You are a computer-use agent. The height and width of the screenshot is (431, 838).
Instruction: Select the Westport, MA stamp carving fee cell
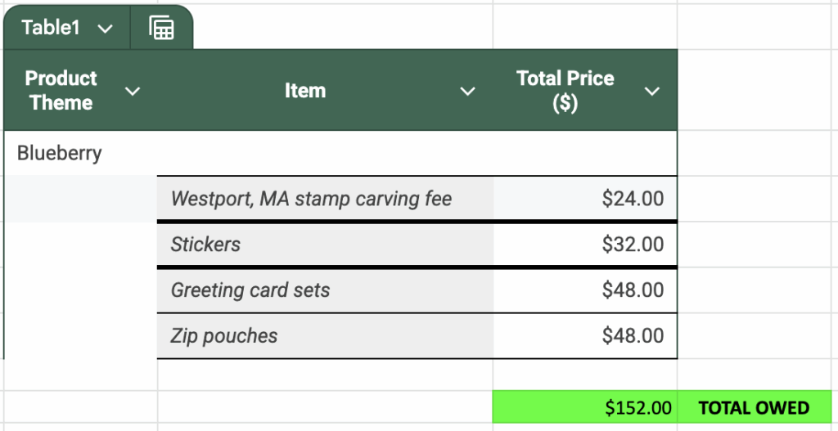pyautogui.click(x=311, y=199)
